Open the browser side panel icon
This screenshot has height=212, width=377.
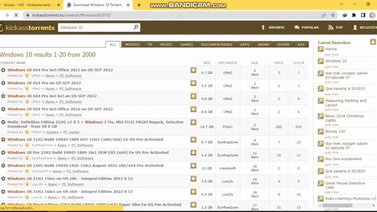(x=363, y=15)
